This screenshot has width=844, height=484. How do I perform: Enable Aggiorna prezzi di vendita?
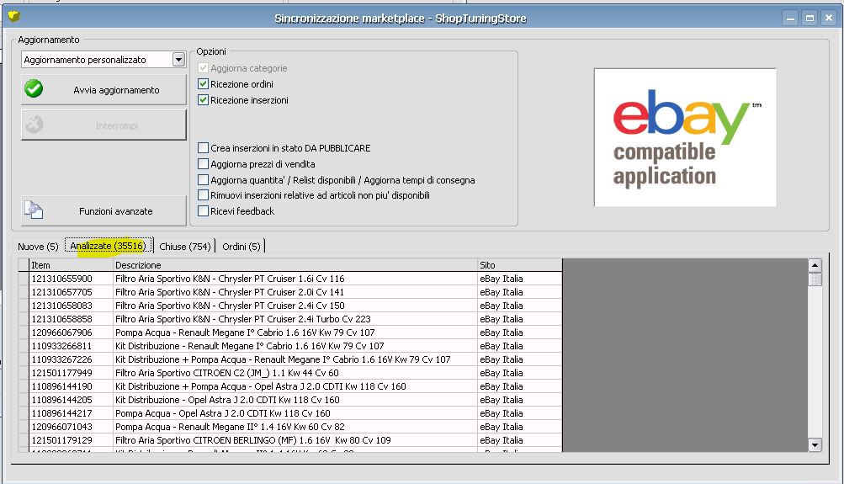(203, 163)
